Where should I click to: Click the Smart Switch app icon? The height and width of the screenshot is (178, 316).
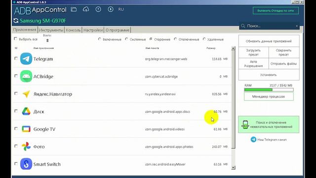click(x=26, y=164)
